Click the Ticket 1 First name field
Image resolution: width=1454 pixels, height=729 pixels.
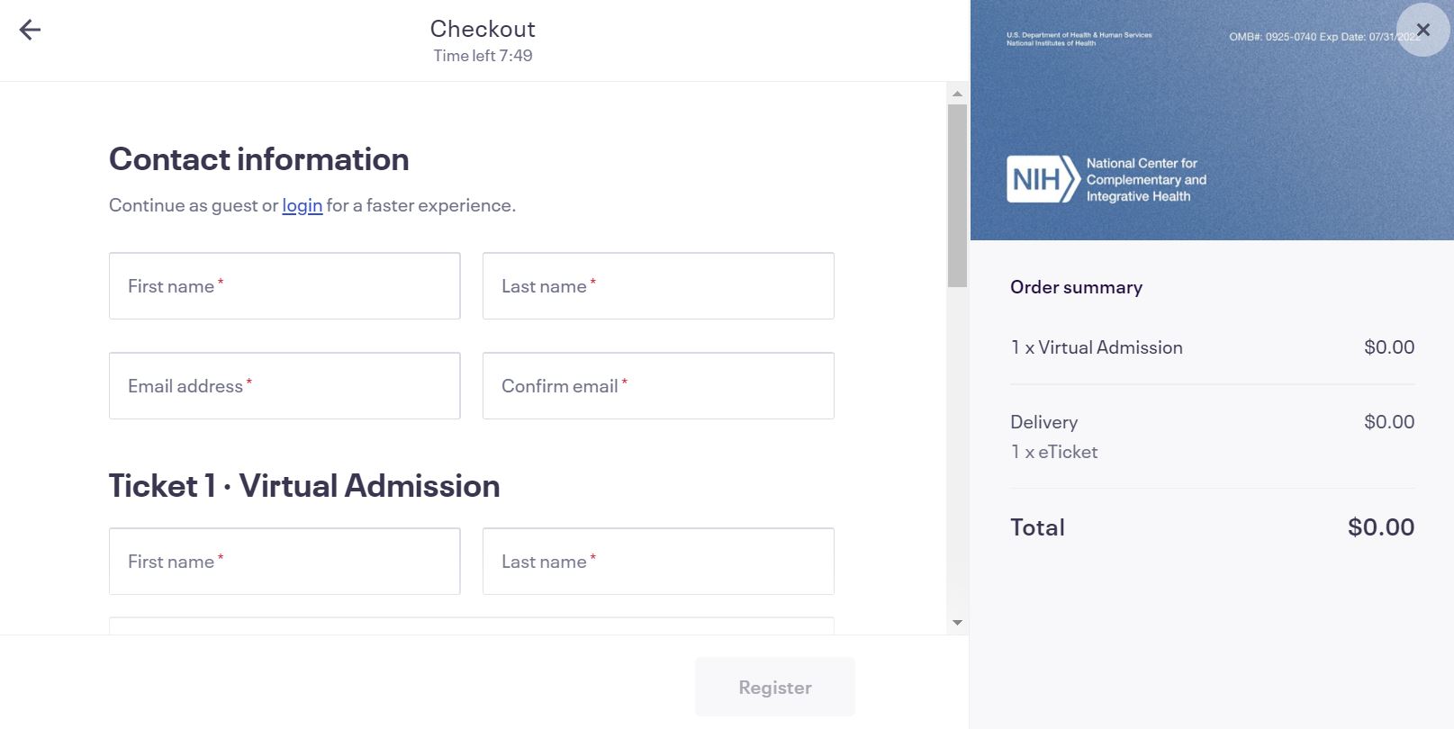point(284,562)
